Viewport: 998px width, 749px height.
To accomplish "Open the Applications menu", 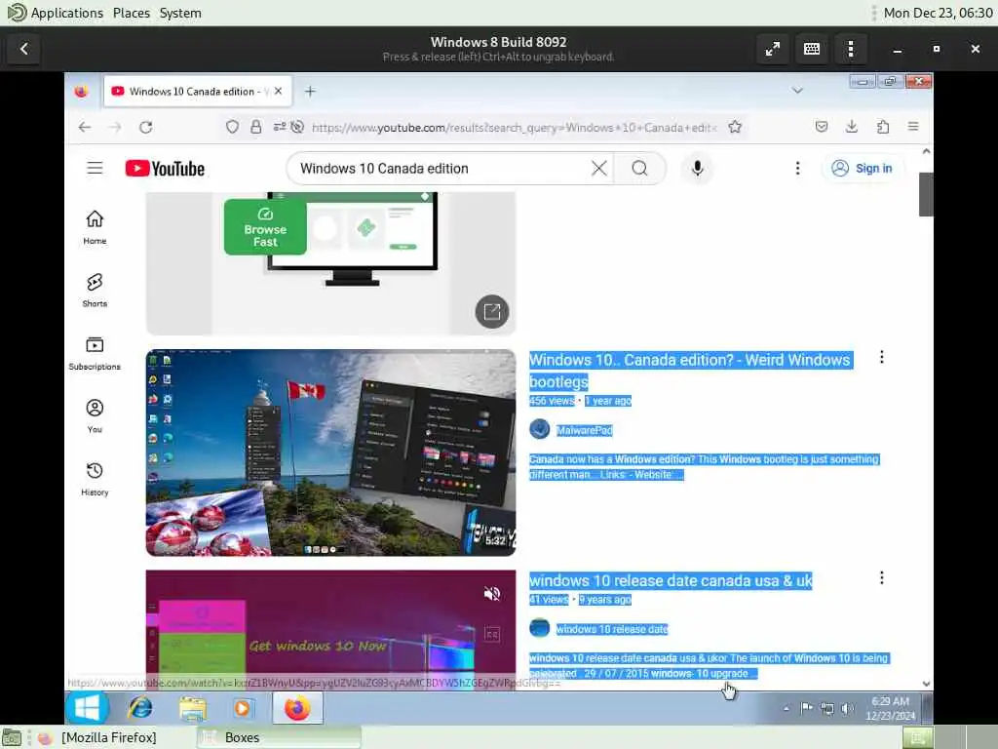I will (x=67, y=13).
